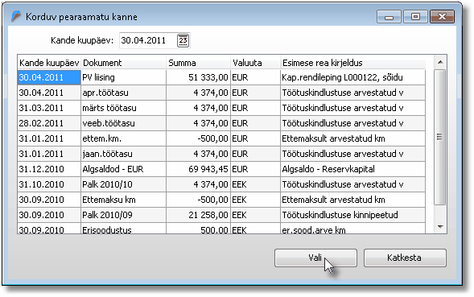
Task: Click the 31.12.2010 date cell
Action: (x=49, y=169)
